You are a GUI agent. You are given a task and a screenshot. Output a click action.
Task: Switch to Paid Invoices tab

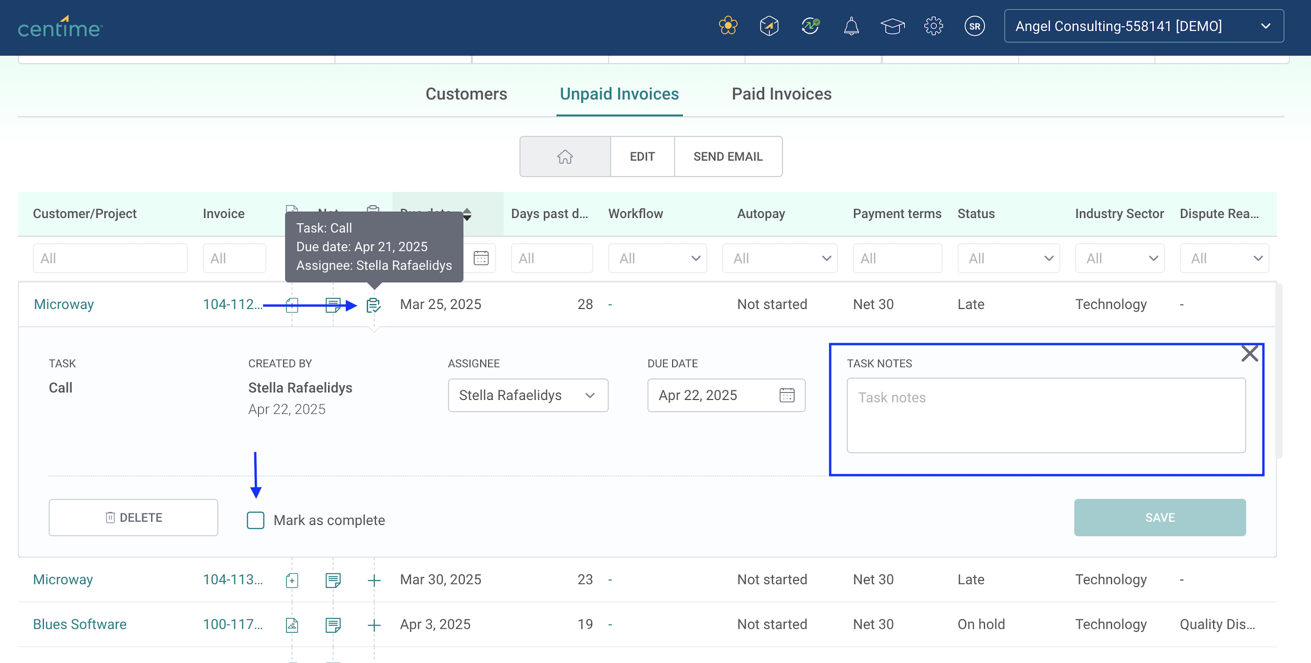pos(782,94)
